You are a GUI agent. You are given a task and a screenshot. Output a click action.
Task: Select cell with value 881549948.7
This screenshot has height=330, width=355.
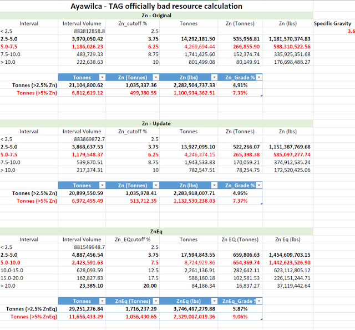82,247
